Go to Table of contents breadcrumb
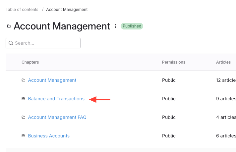Viewport: 236px width, 152px height. tap(22, 10)
